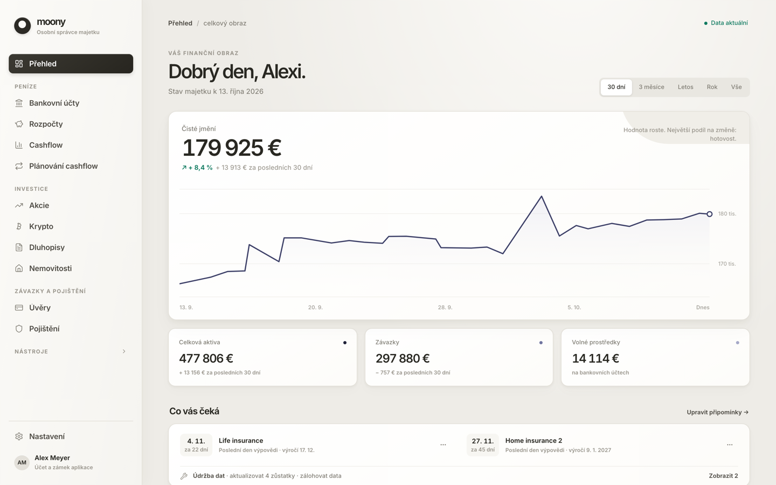Open the Alex Meyer account entry
This screenshot has width=776, height=485.
tap(71, 462)
